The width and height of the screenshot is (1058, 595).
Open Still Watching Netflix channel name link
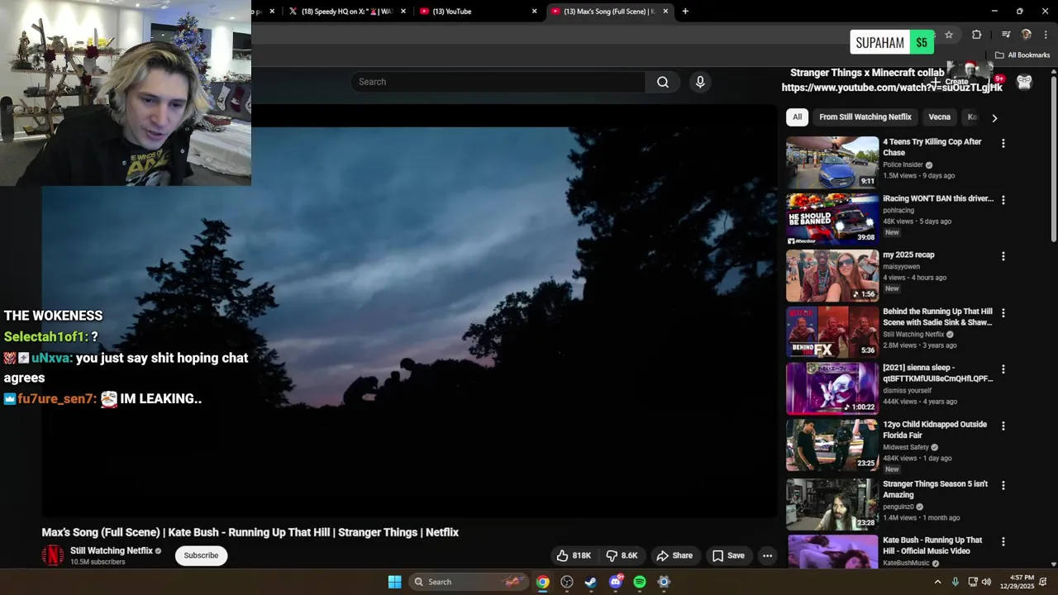coord(112,550)
